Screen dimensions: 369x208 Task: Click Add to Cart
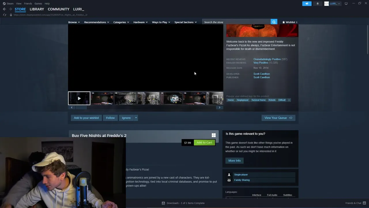pyautogui.click(x=204, y=142)
